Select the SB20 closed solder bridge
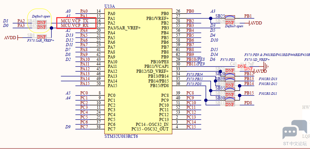This screenshot has width=310, height=149. [230, 75]
